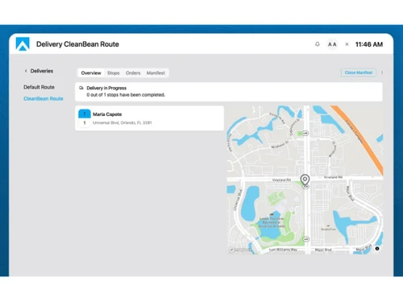This screenshot has height=302, width=403.
Task: Click the '0 out of 1 stops' status text
Action: pos(126,95)
